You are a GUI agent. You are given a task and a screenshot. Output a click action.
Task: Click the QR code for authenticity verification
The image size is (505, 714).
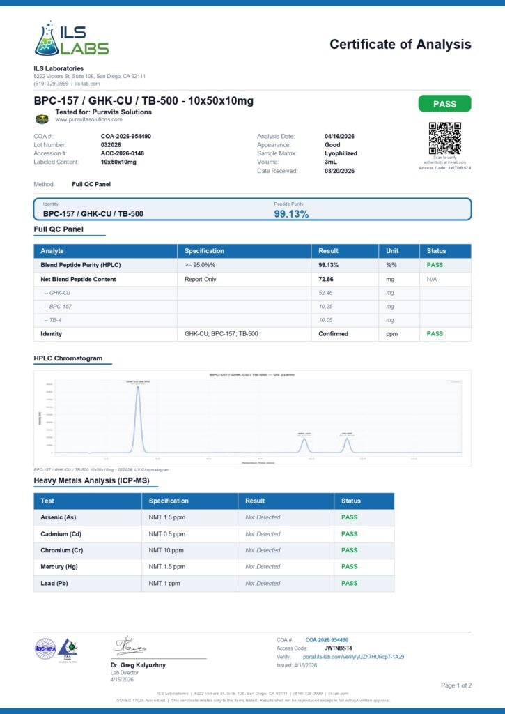(x=445, y=139)
